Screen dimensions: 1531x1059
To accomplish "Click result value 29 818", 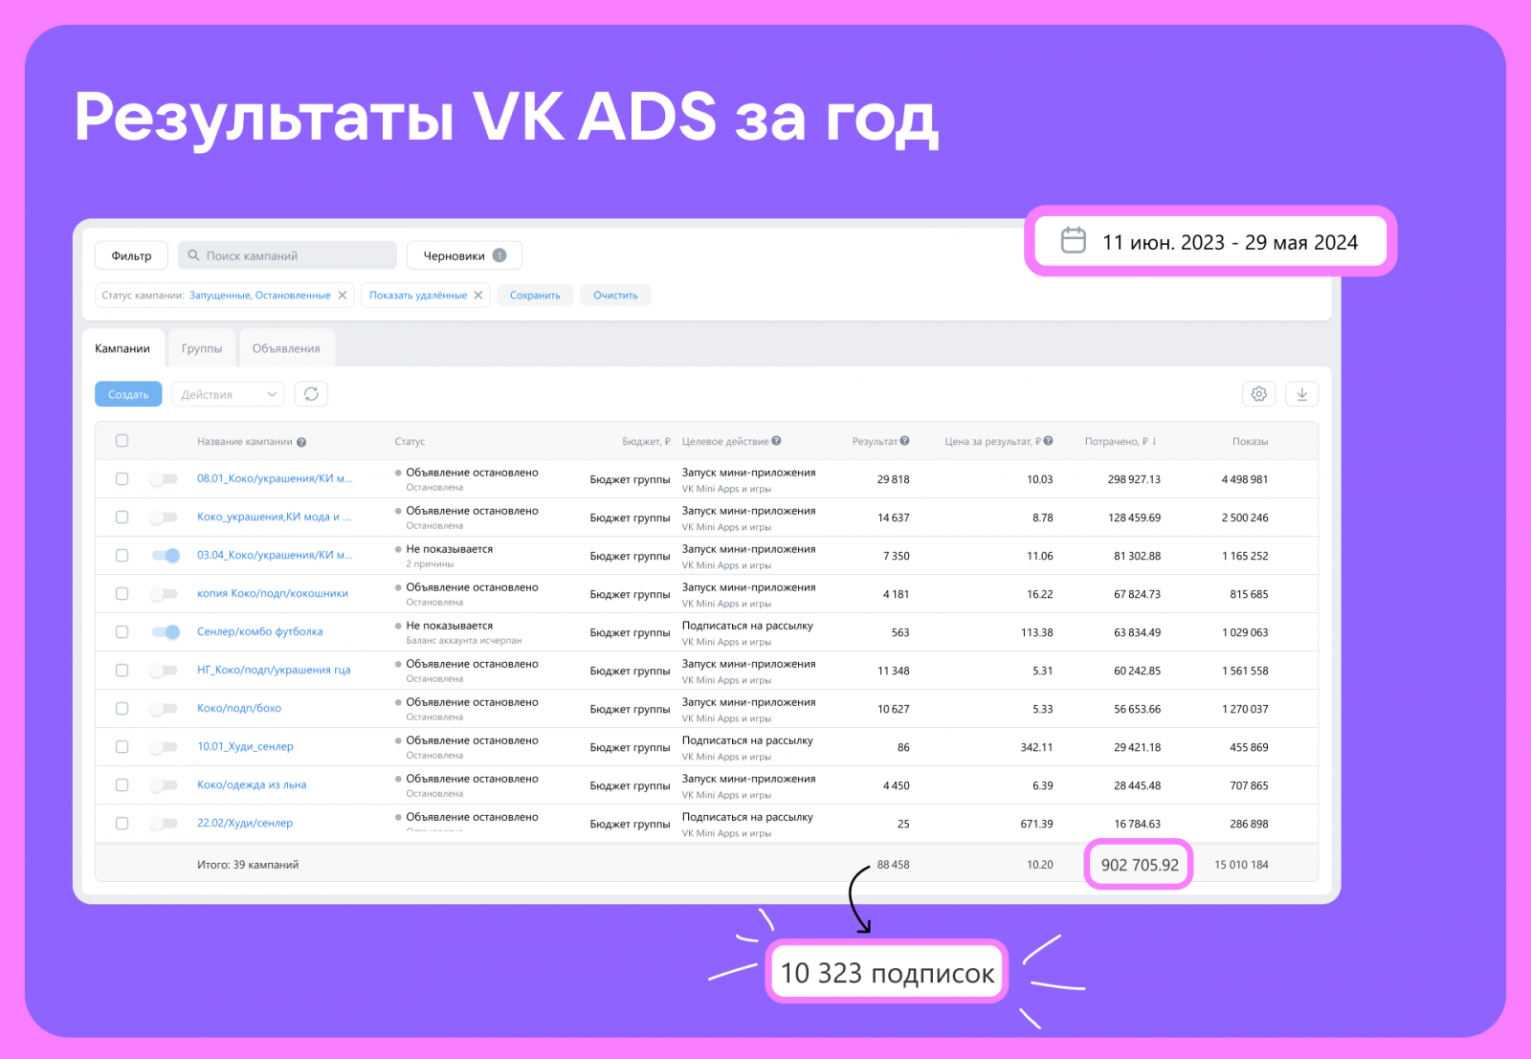I will tap(894, 479).
